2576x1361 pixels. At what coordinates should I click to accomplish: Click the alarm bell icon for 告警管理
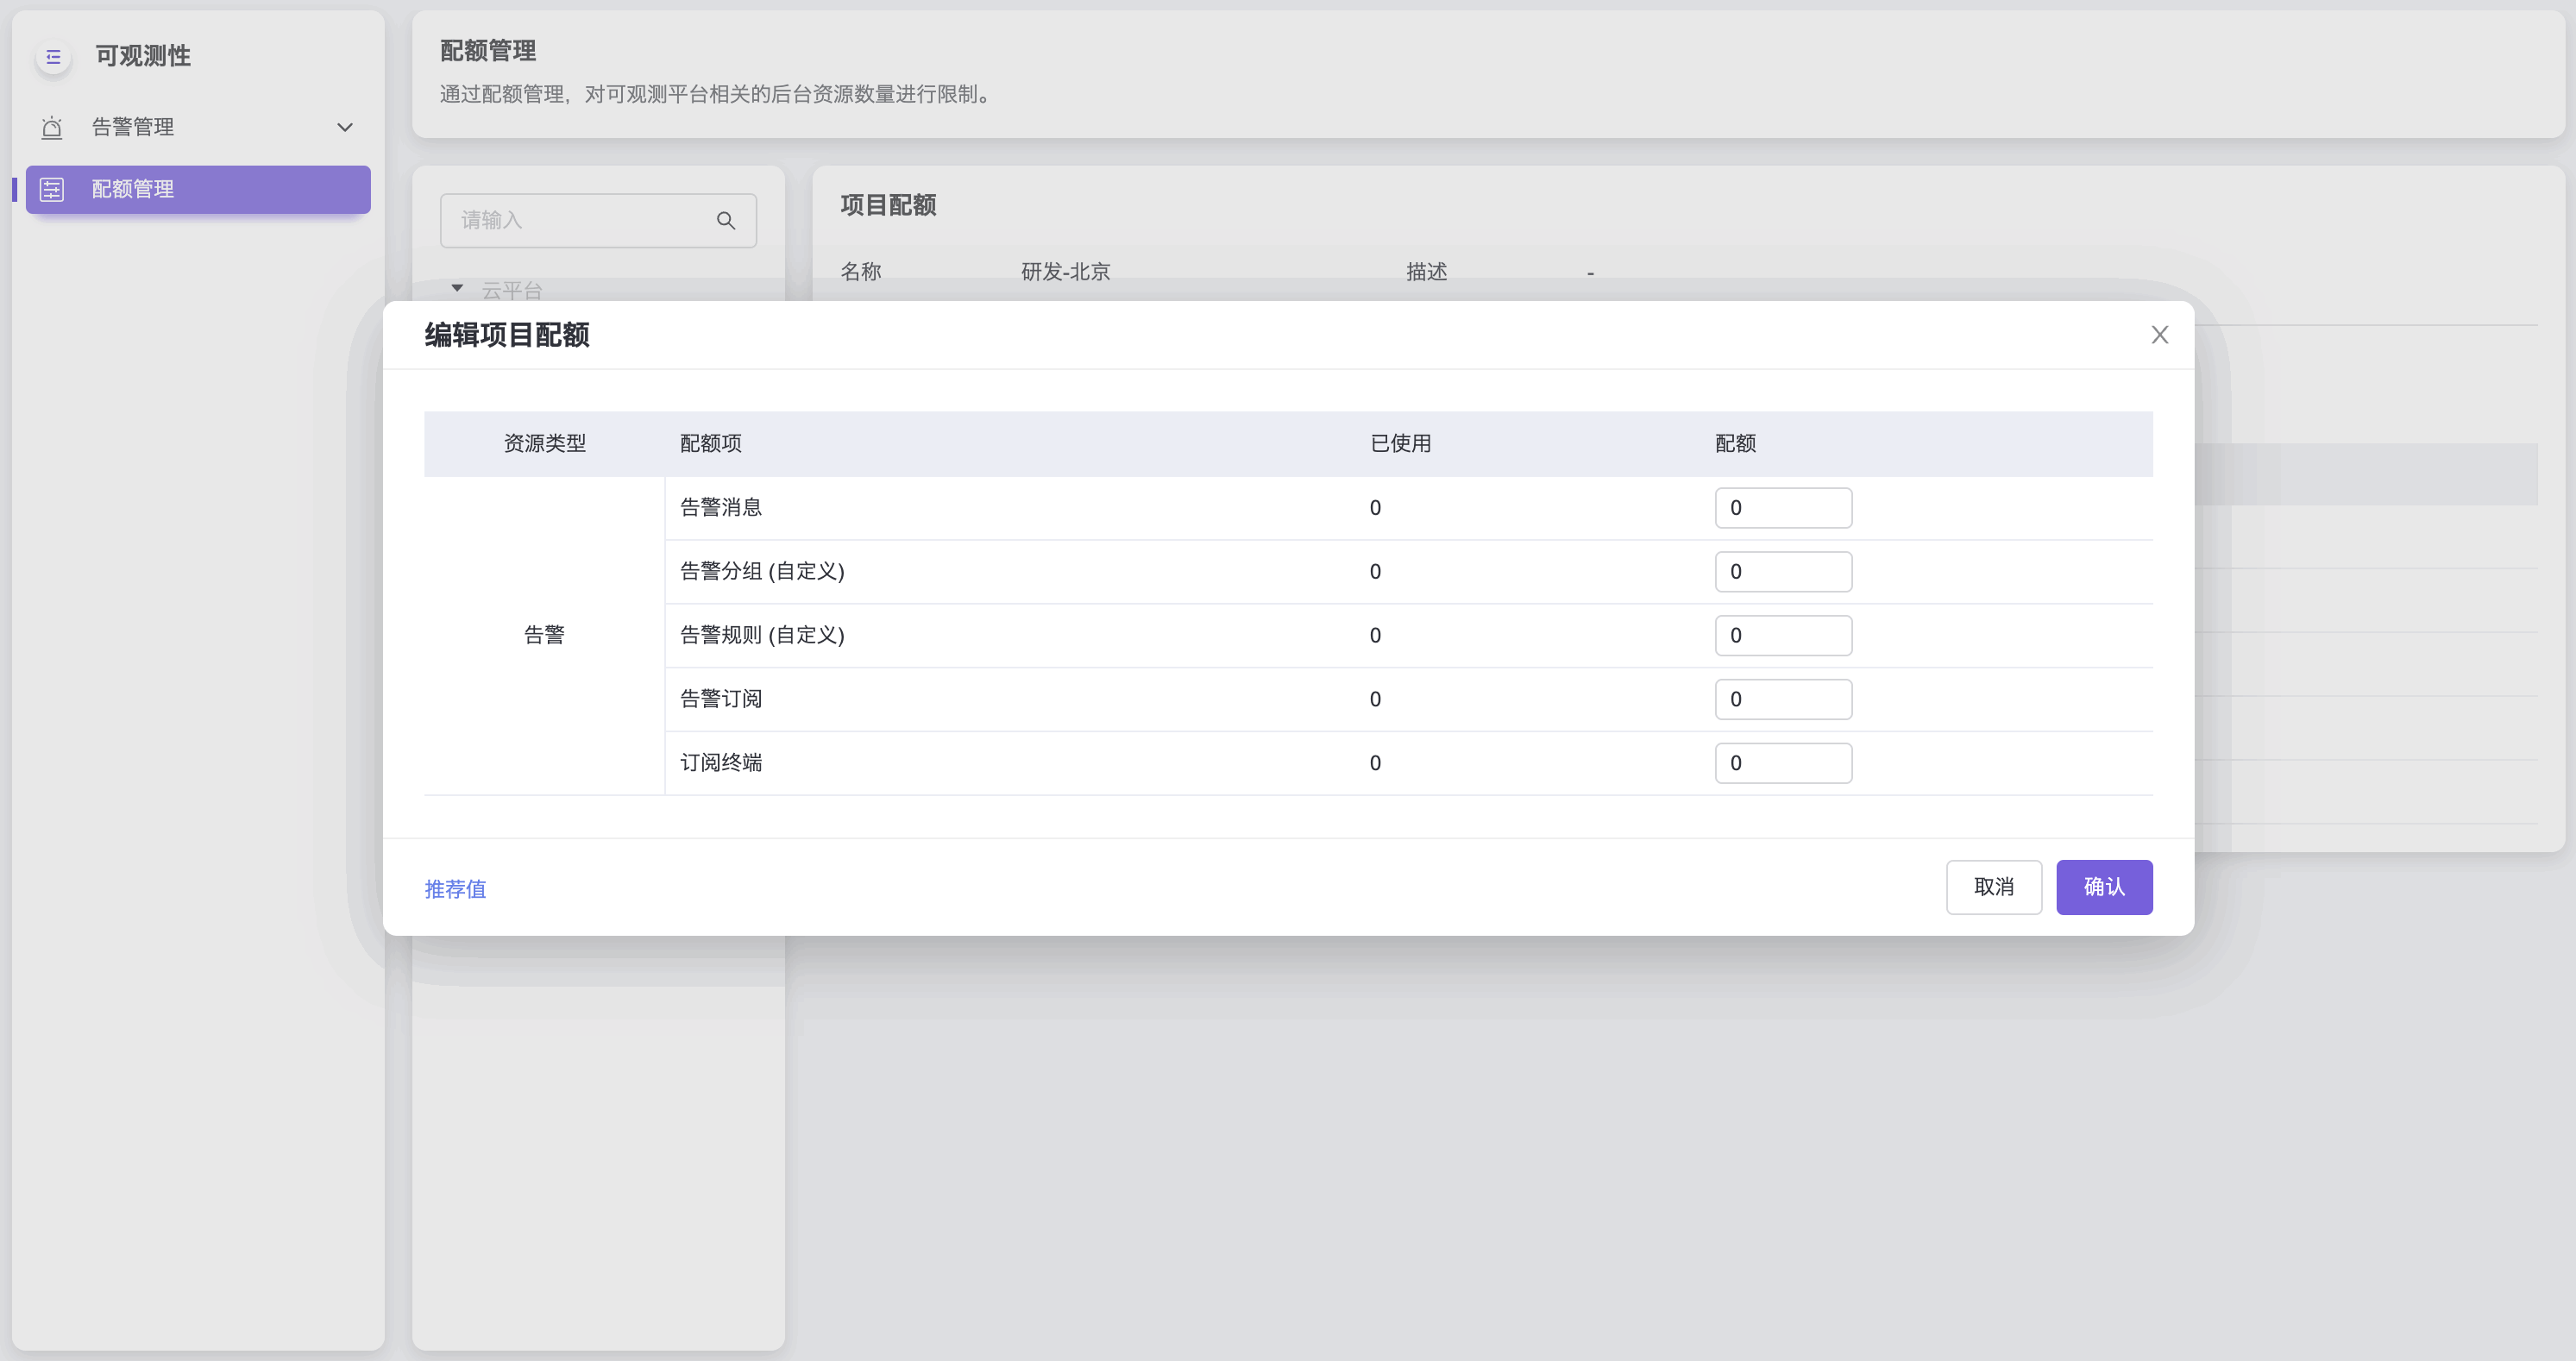[52, 127]
